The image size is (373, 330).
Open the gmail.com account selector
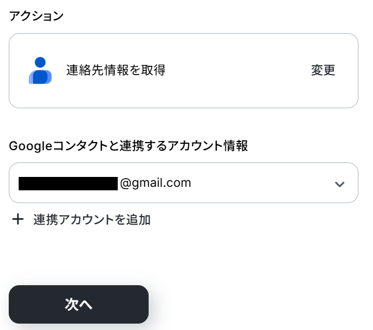pyautogui.click(x=183, y=183)
